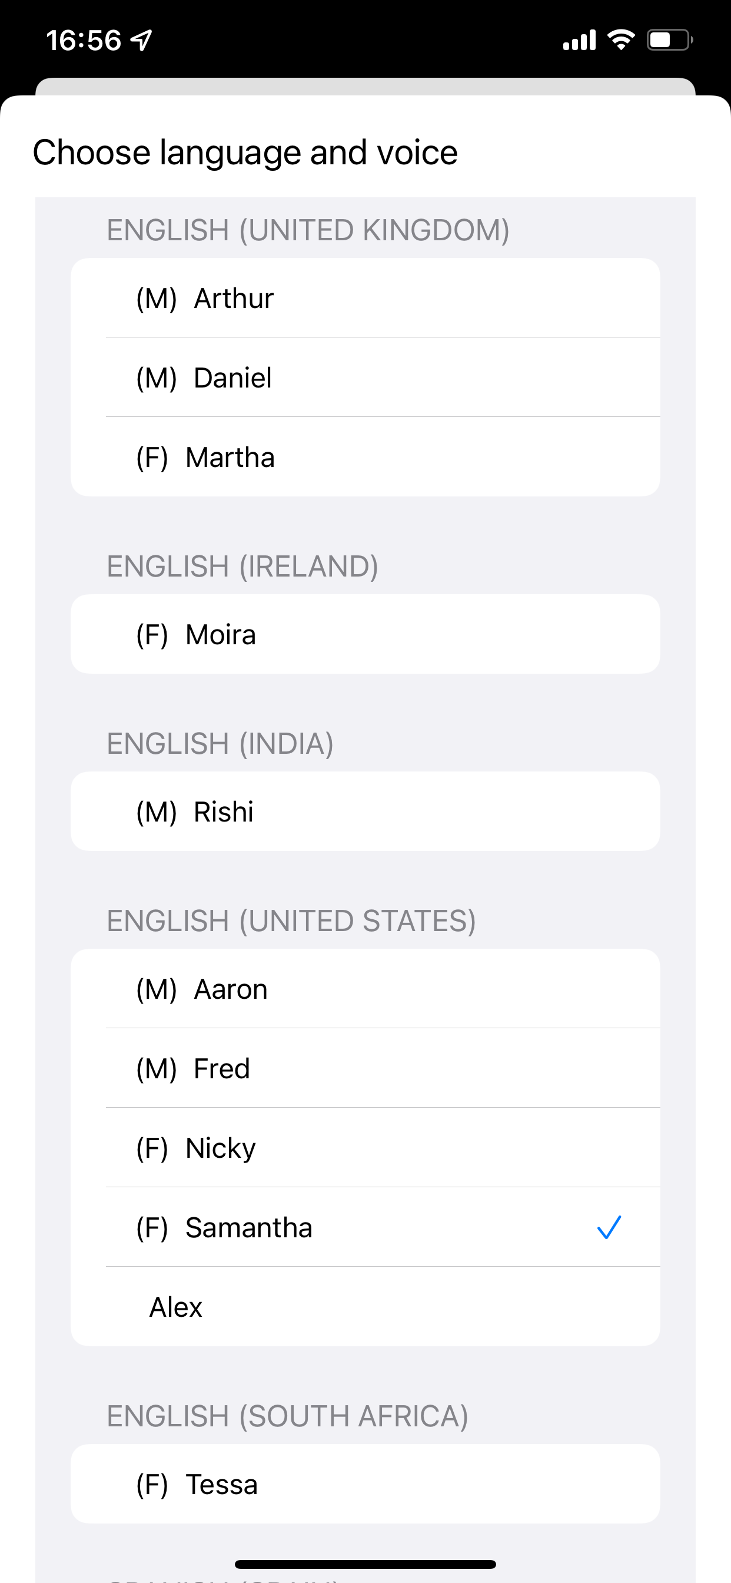
Task: Select the Aaron voice
Action: (365, 989)
